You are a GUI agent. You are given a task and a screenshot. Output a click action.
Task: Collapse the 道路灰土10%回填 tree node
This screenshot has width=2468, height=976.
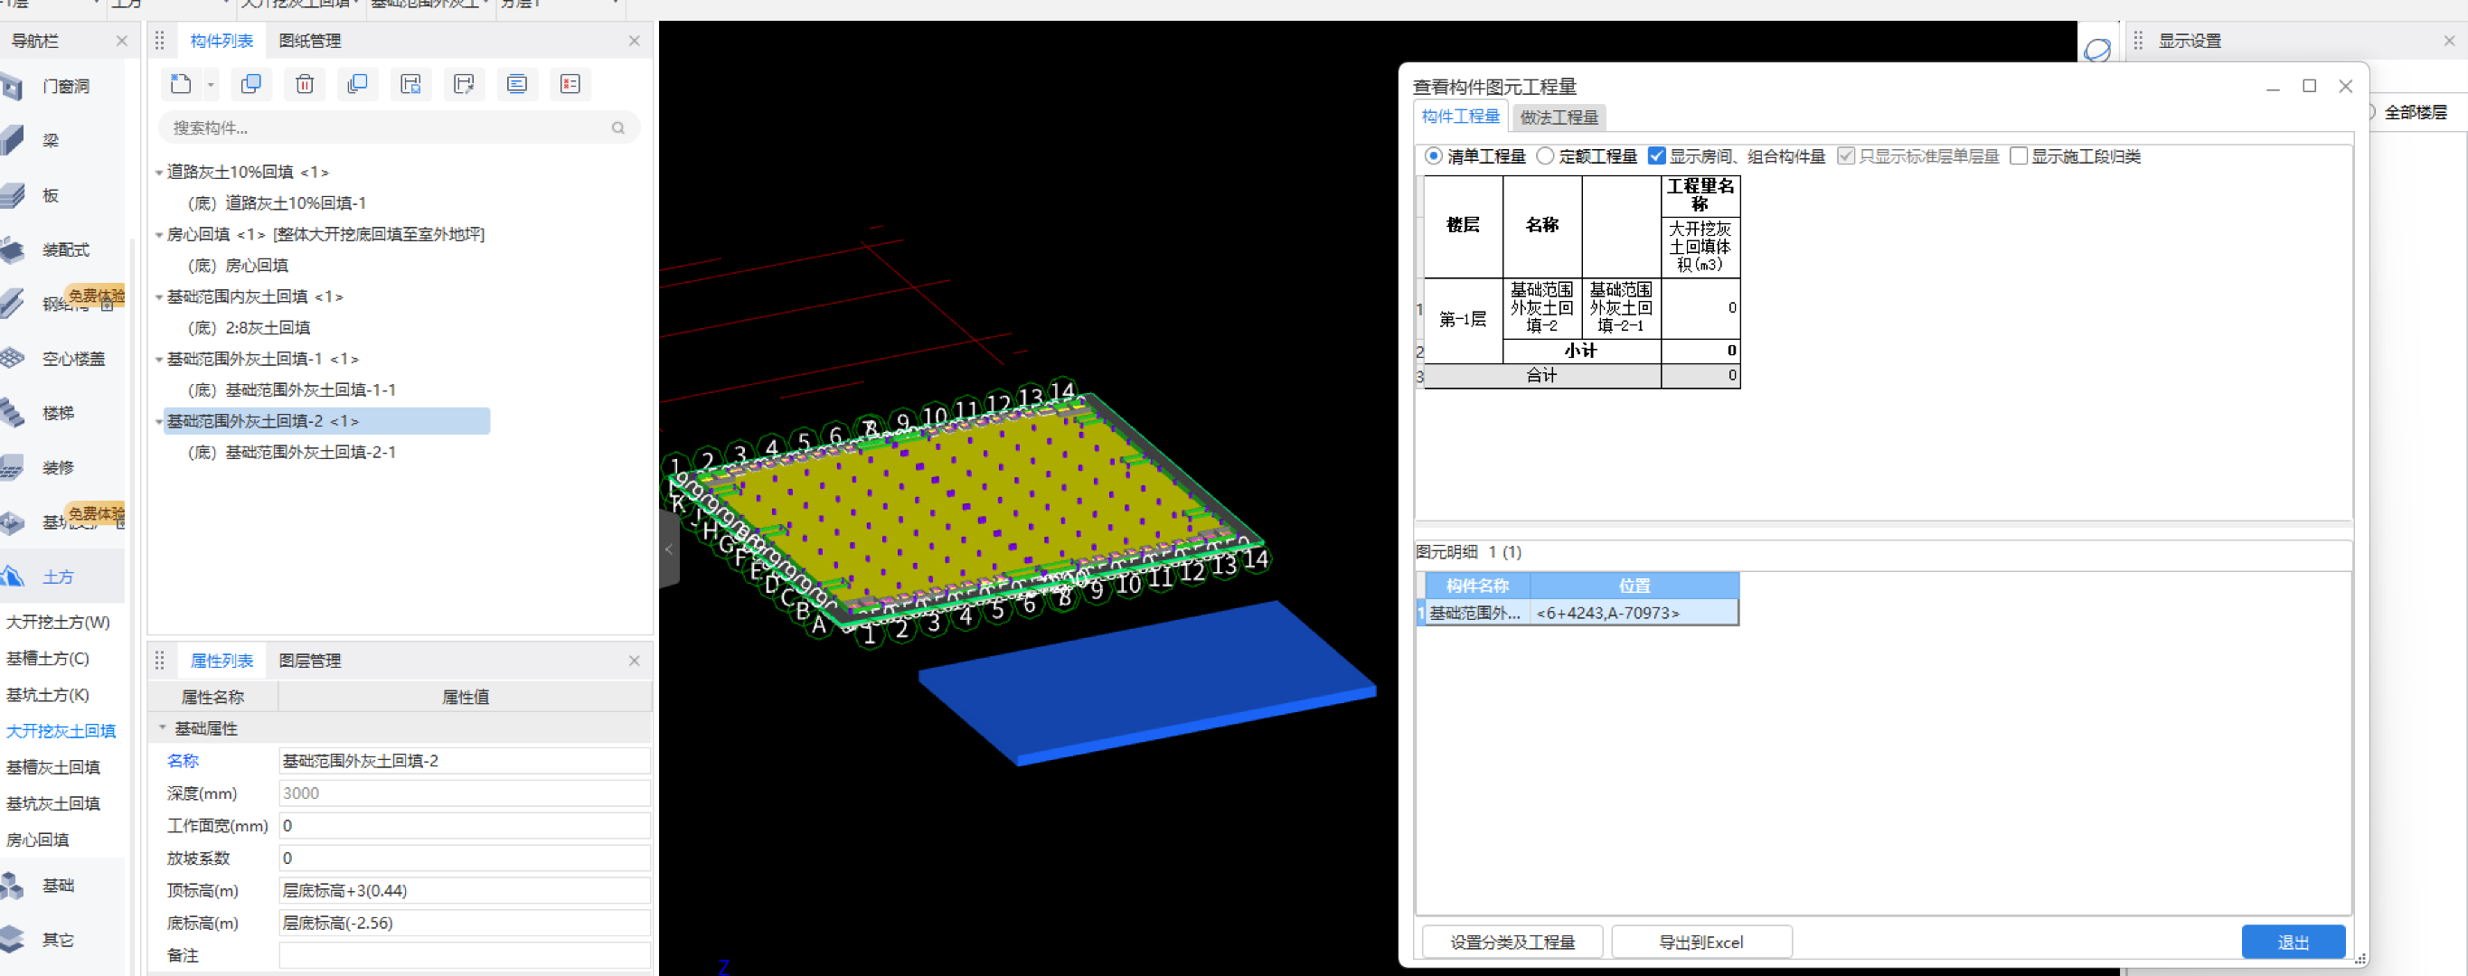(159, 173)
